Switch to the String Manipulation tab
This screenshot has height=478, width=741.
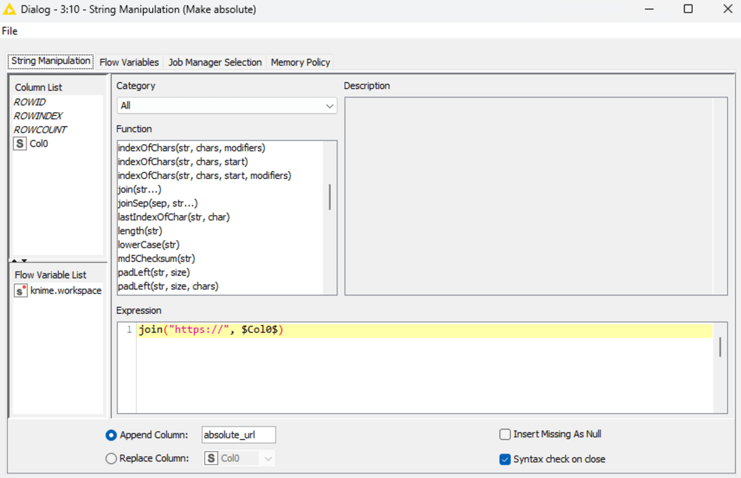51,61
